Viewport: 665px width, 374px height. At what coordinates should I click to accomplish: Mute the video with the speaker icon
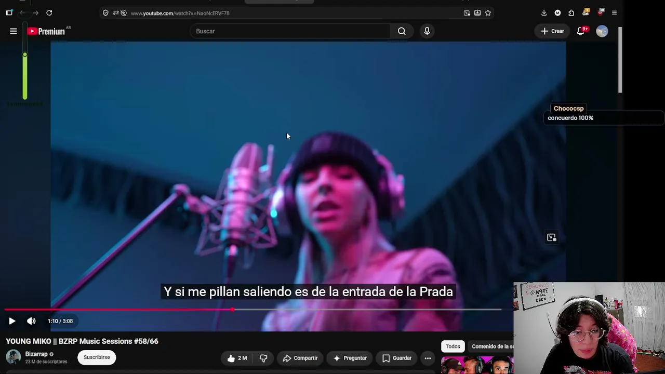pyautogui.click(x=31, y=321)
